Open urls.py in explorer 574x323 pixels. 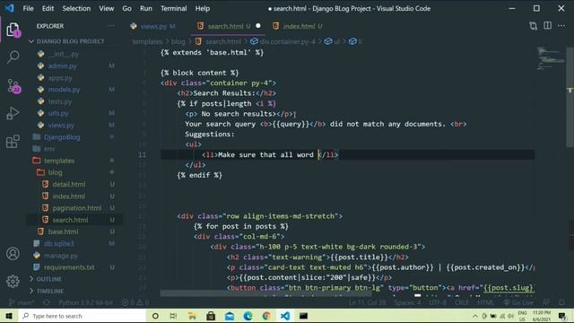tap(58, 113)
